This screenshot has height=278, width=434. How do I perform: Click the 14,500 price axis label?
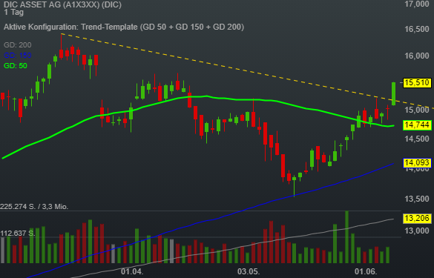tap(416, 139)
